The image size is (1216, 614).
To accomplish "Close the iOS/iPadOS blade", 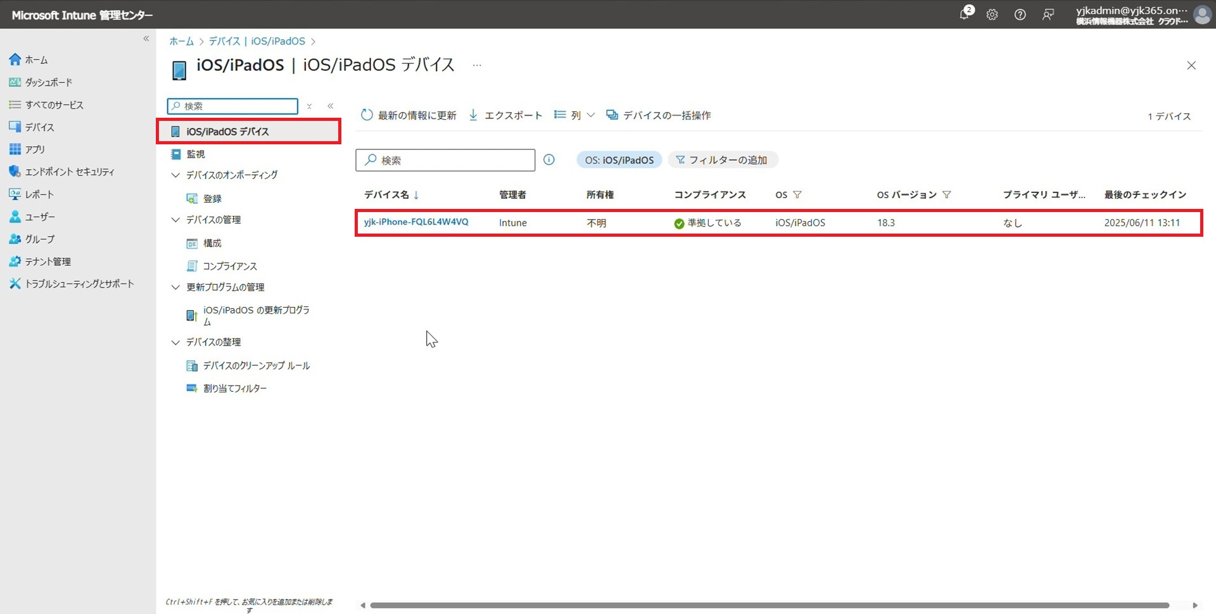I will [x=1191, y=65].
